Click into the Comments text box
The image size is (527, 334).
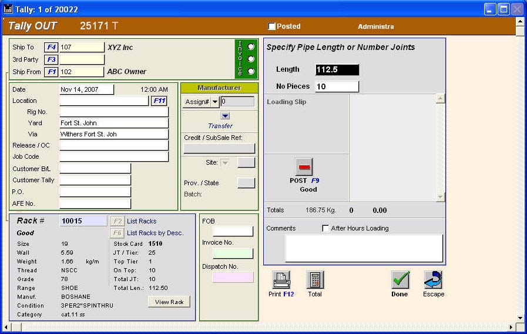click(364, 248)
